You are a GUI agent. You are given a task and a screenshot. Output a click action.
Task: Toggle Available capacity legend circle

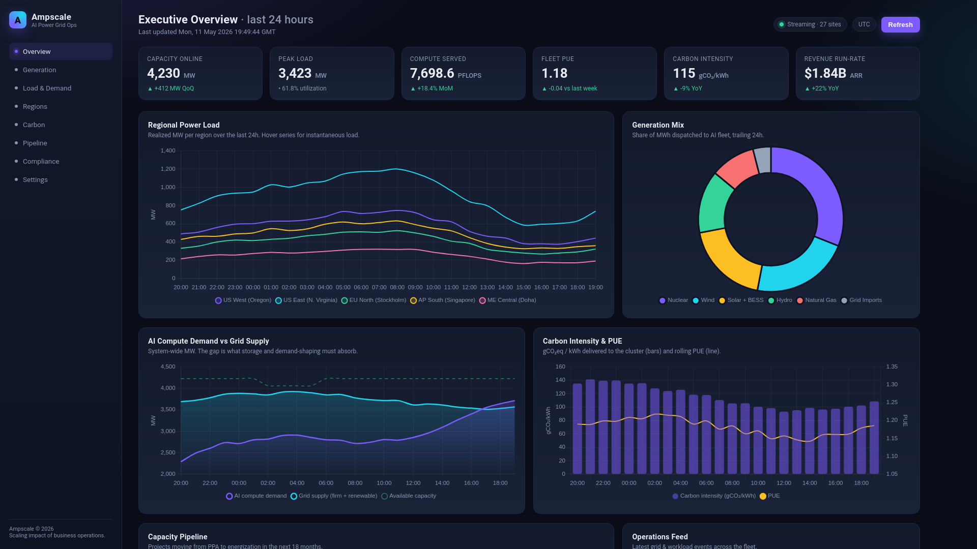(x=384, y=496)
